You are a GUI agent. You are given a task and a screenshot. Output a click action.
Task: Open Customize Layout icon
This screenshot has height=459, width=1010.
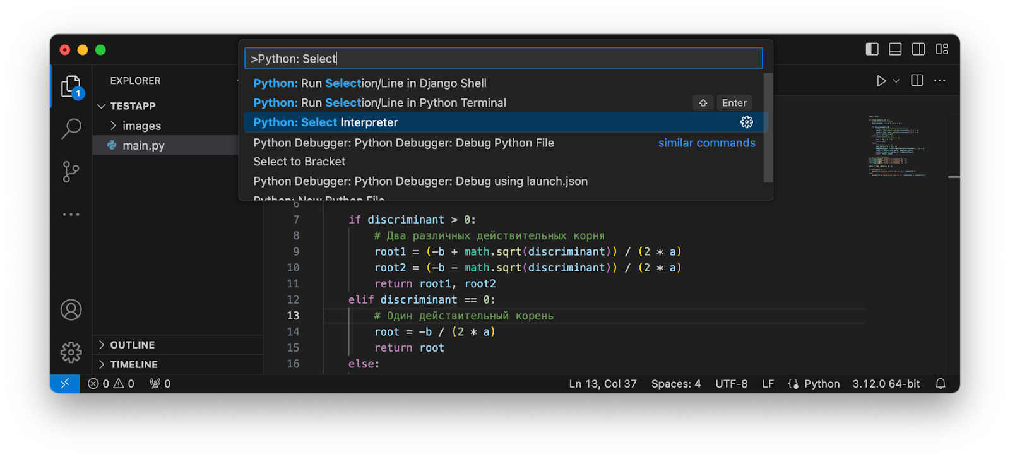942,49
